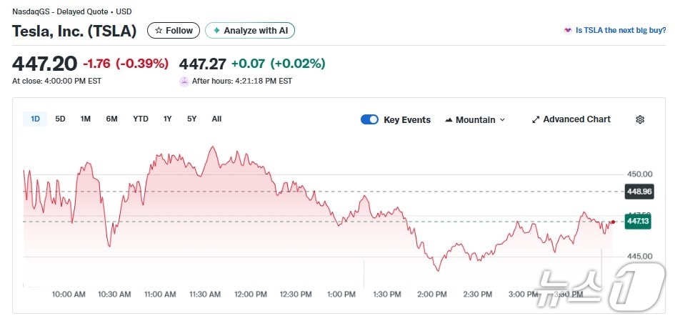Click the expand arrows icon beside Advanced Chart

click(x=536, y=119)
